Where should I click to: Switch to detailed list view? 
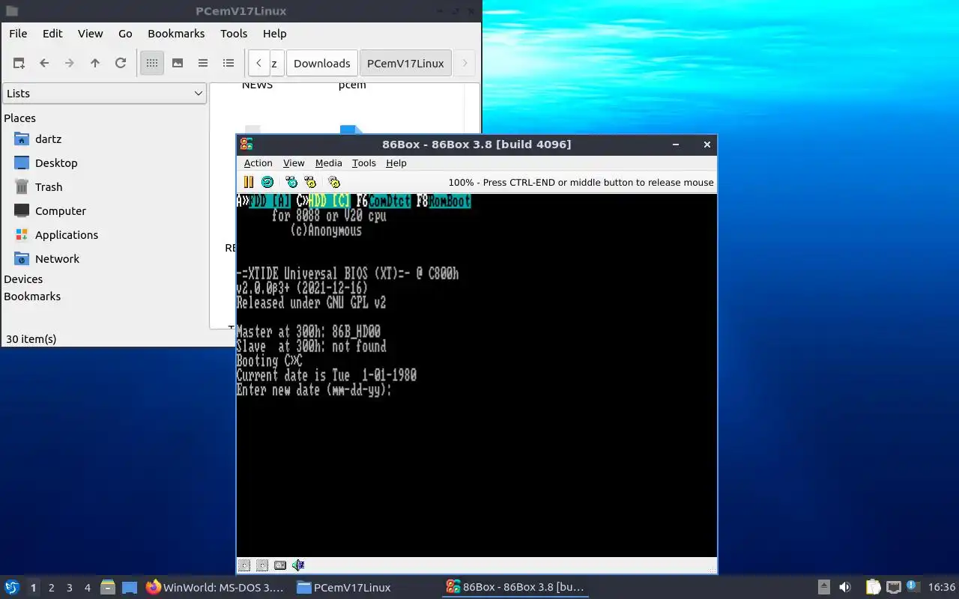coord(229,63)
